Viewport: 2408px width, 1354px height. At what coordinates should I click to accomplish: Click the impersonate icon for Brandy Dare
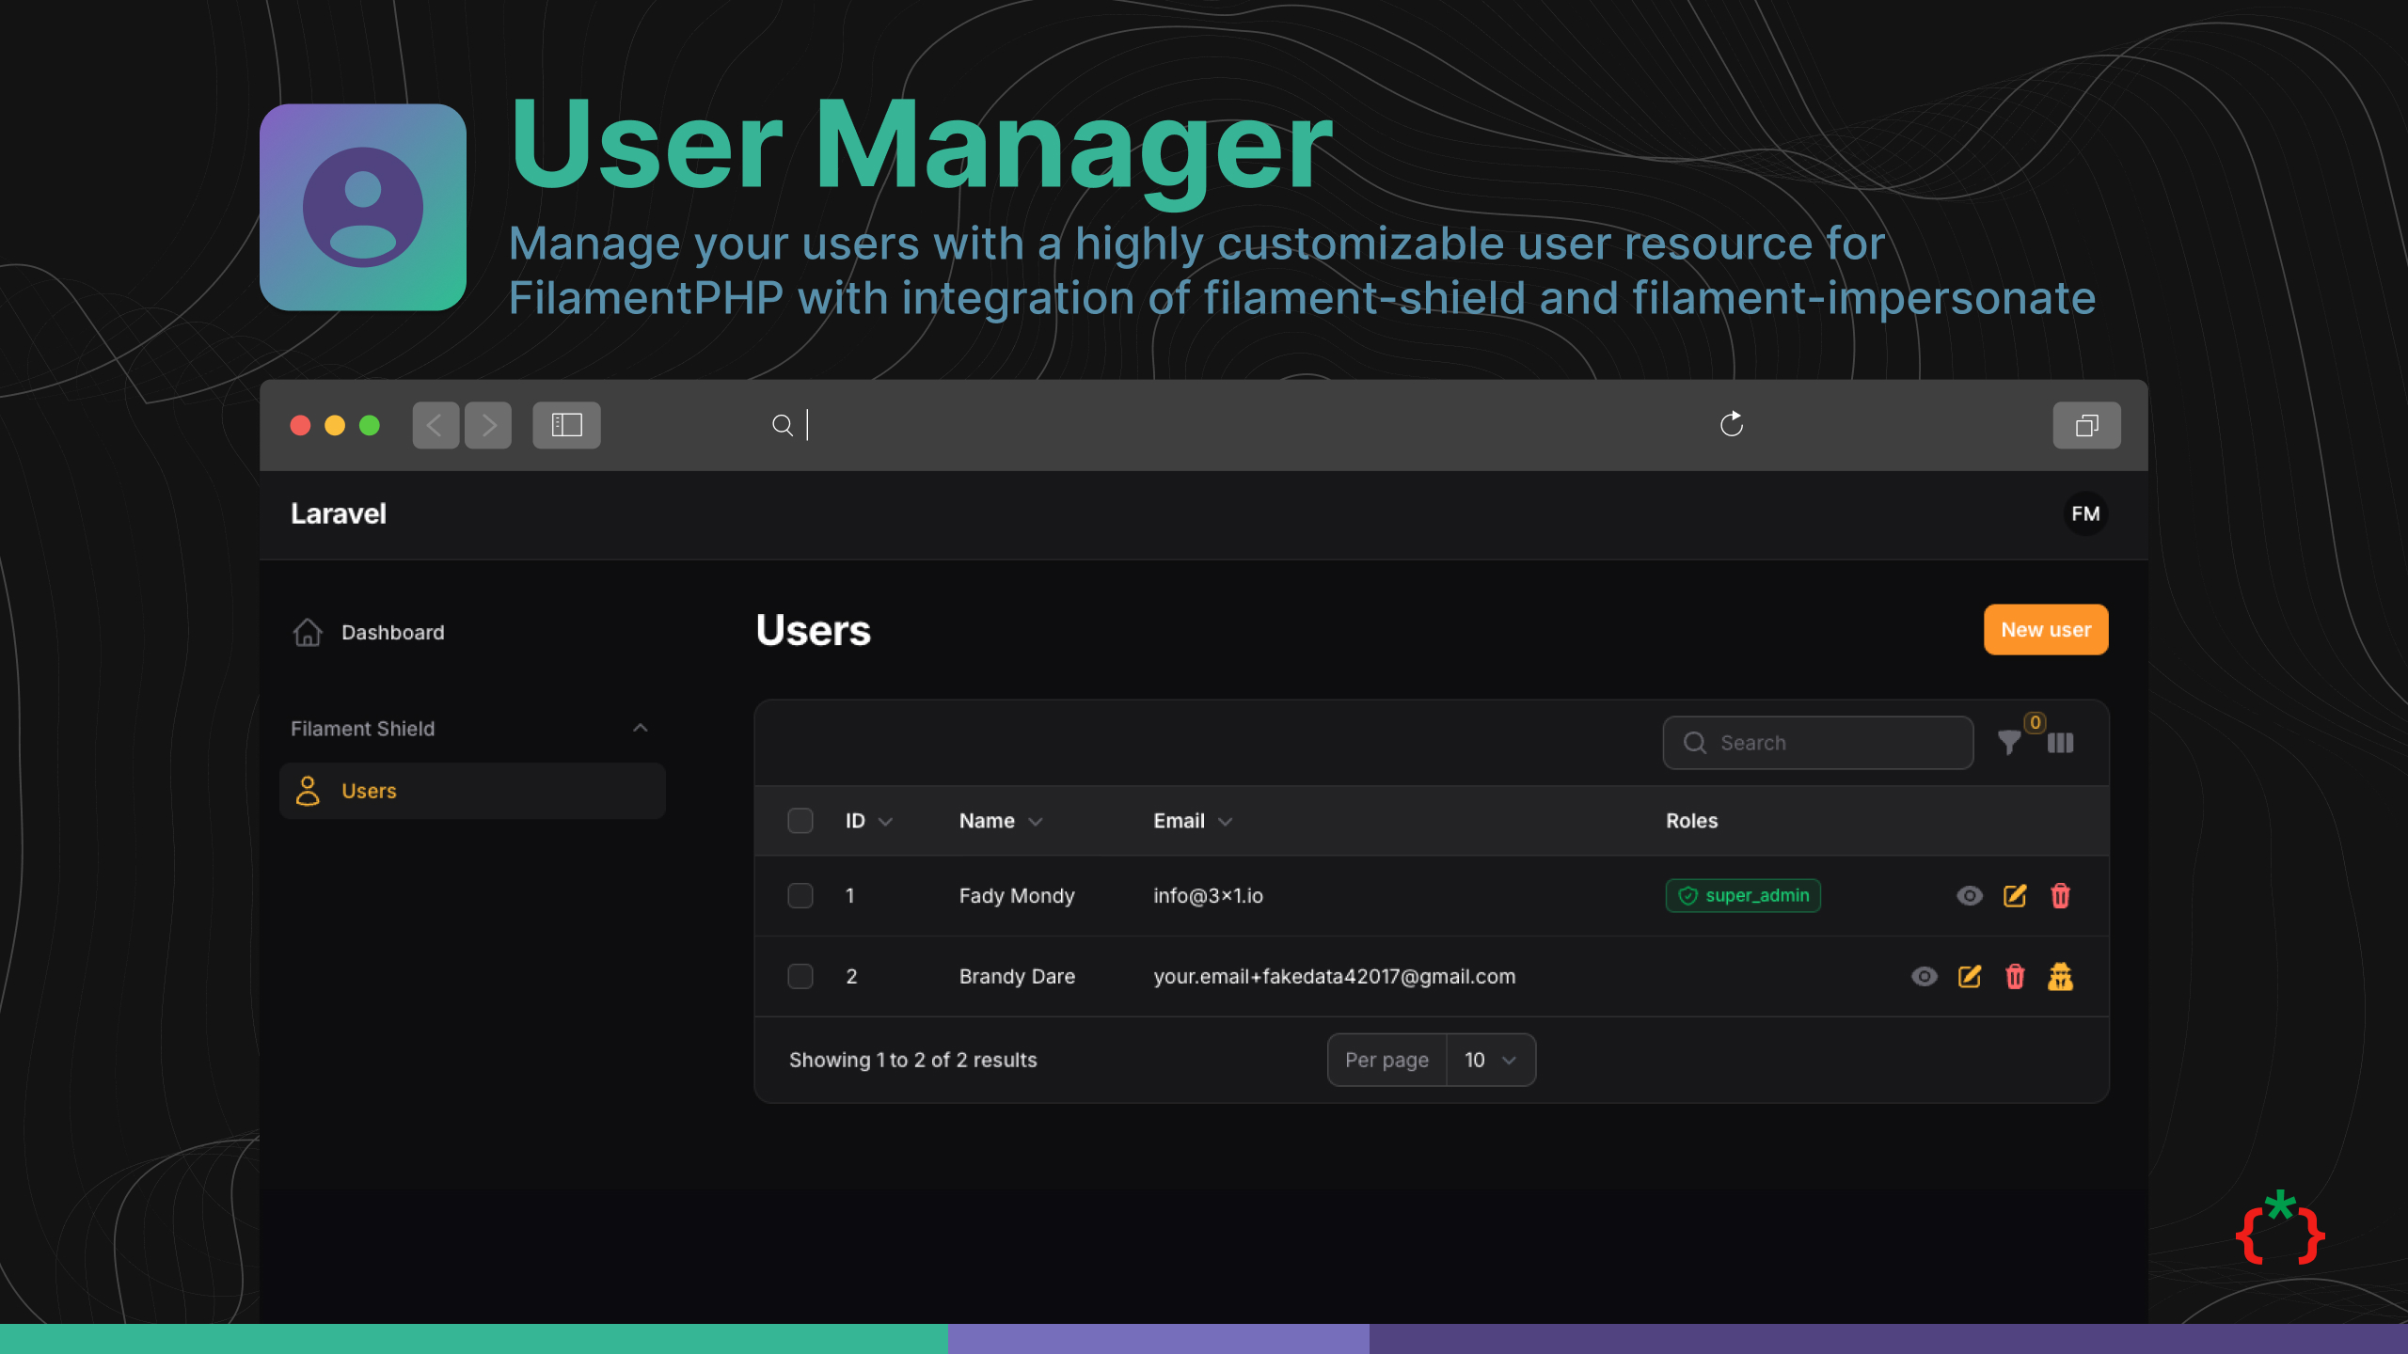tap(2061, 975)
